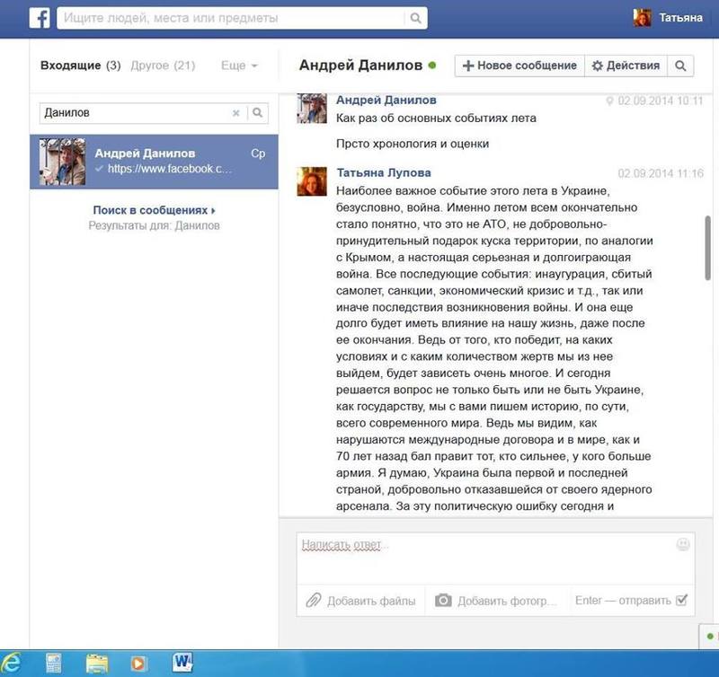Click the Новое сообщение button
Image resolution: width=719 pixels, height=677 pixels.
point(518,66)
